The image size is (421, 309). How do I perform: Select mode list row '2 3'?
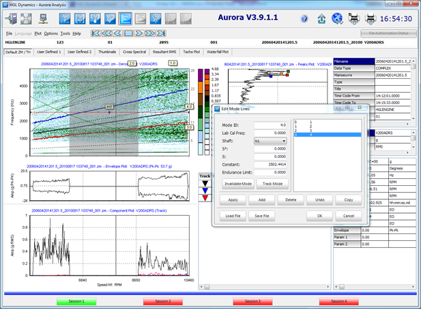(x=328, y=131)
